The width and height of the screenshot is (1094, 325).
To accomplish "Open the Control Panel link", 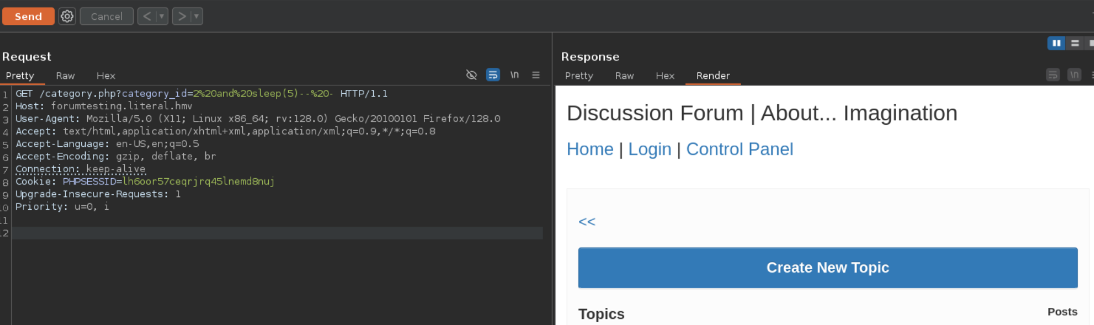I will click(739, 149).
